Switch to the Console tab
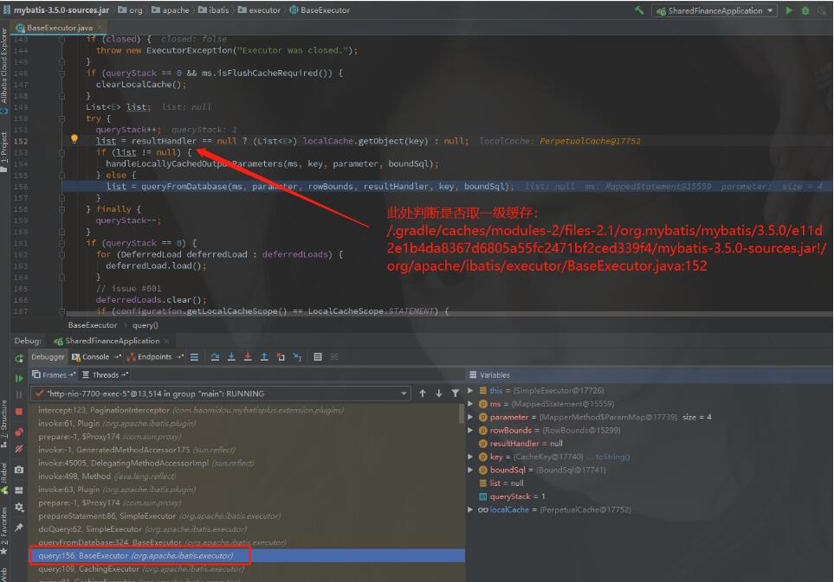 (x=94, y=357)
